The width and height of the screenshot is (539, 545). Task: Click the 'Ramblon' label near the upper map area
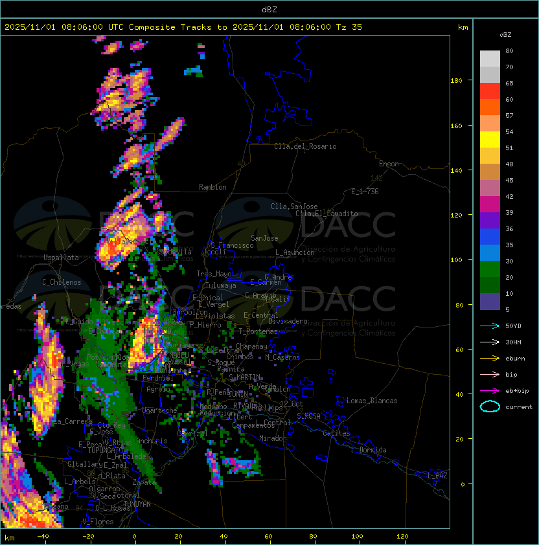[212, 187]
